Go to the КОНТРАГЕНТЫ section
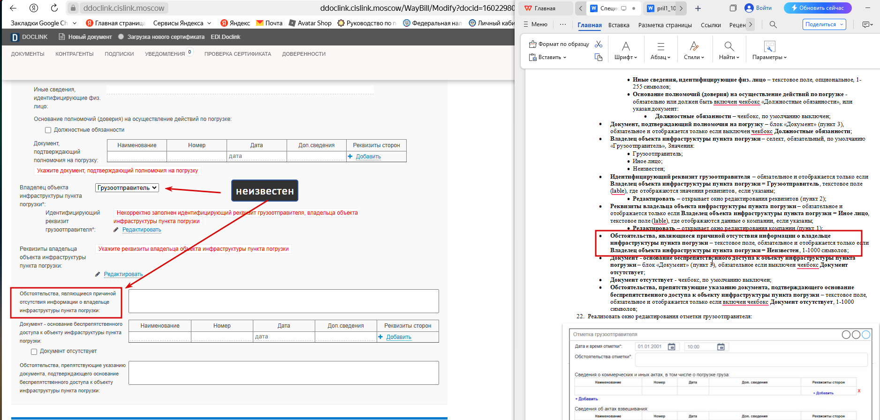880x420 pixels. coord(75,54)
